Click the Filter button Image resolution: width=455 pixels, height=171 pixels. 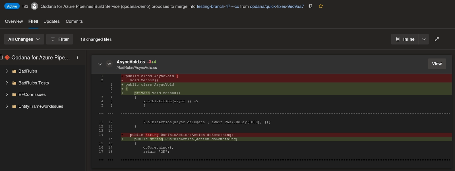(x=60, y=39)
